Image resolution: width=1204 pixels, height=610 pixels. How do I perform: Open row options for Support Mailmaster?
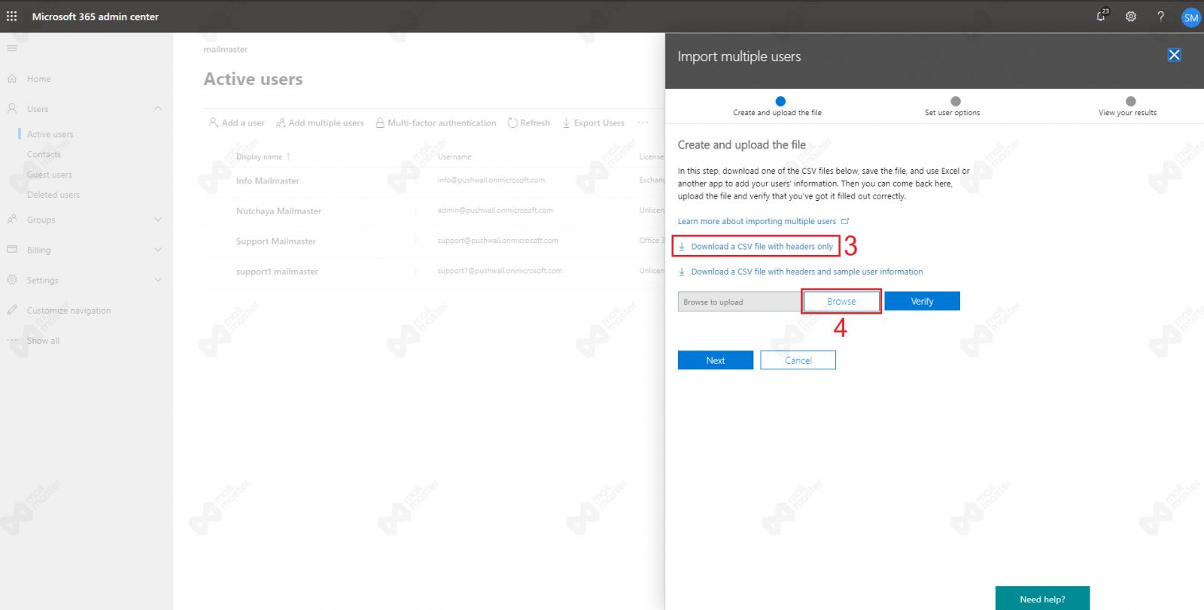(x=415, y=241)
